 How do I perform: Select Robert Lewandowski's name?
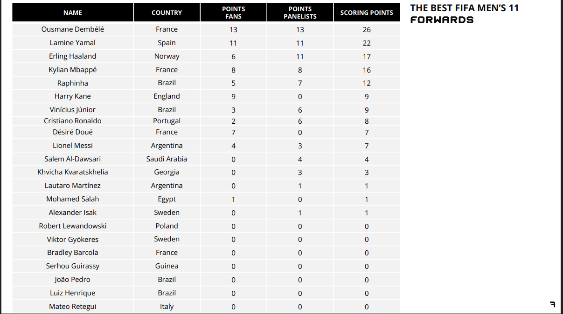[x=73, y=226]
